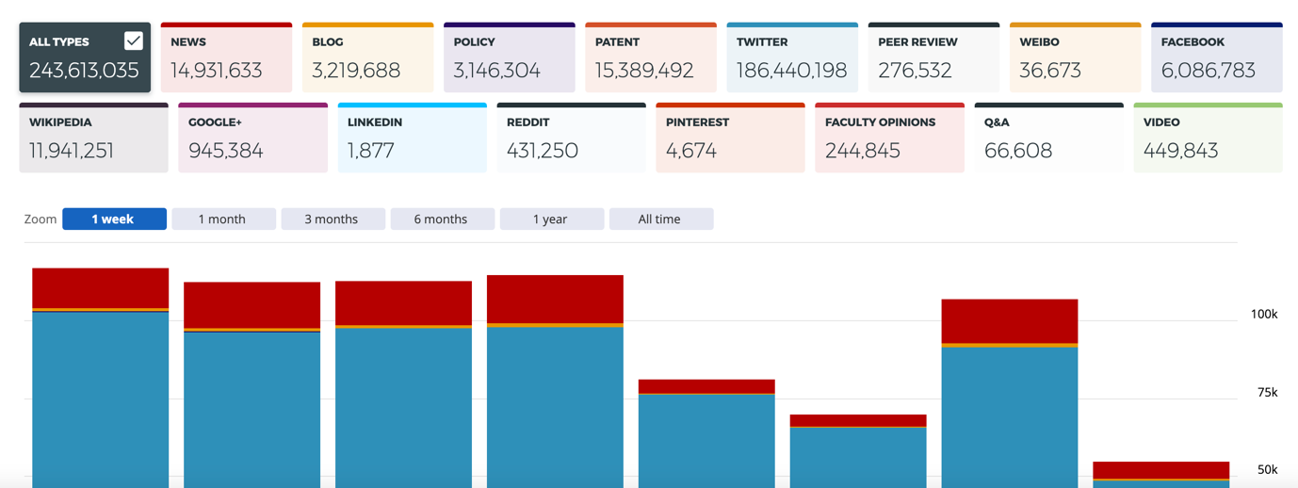The width and height of the screenshot is (1298, 488).
Task: Uncheck the All Types checkbox
Action: click(x=134, y=41)
